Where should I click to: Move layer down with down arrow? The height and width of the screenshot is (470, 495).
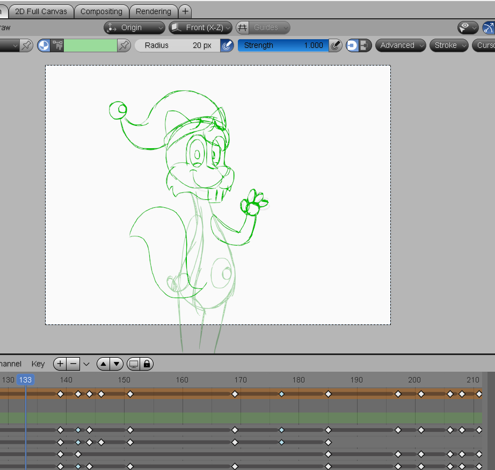coord(117,364)
